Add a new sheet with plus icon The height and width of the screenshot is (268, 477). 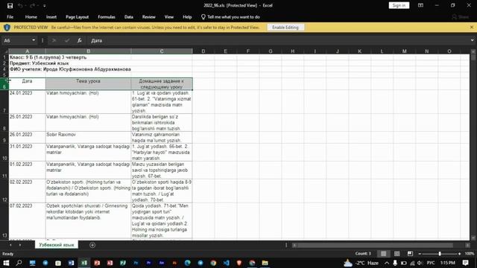tap(92, 245)
